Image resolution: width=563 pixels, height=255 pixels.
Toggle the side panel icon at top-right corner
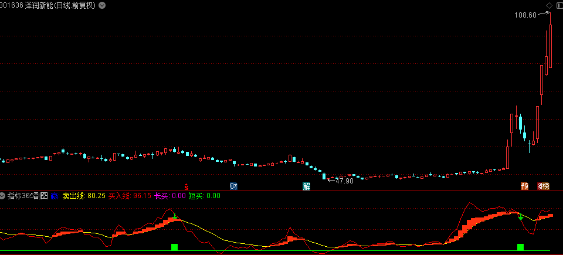[558, 5]
